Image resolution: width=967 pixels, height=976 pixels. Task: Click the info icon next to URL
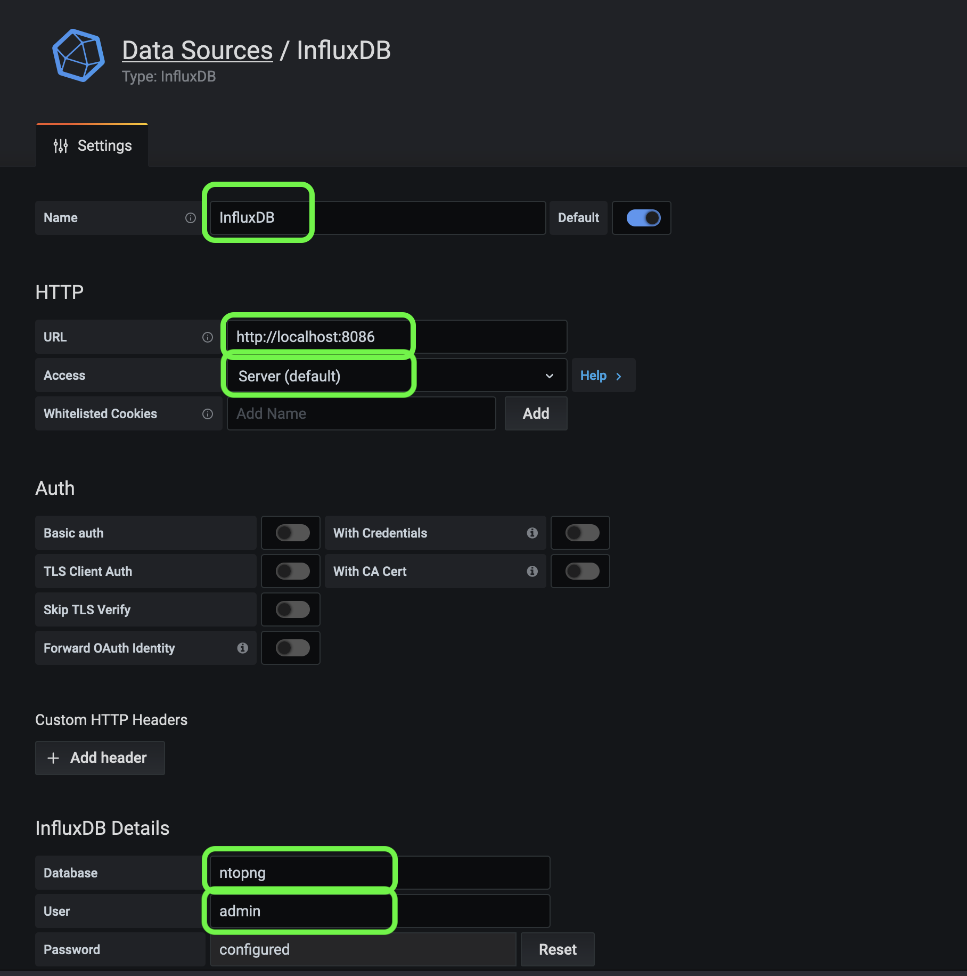click(208, 337)
